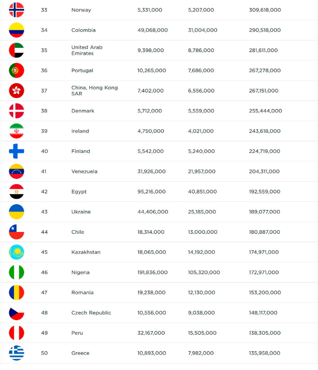Select the Kazakhstan flag icon
The height and width of the screenshot is (370, 318).
coord(17,252)
